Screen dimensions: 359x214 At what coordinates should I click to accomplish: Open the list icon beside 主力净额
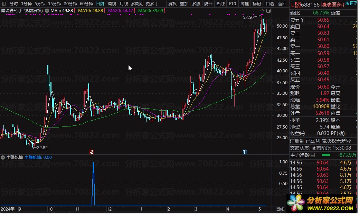[312, 155]
